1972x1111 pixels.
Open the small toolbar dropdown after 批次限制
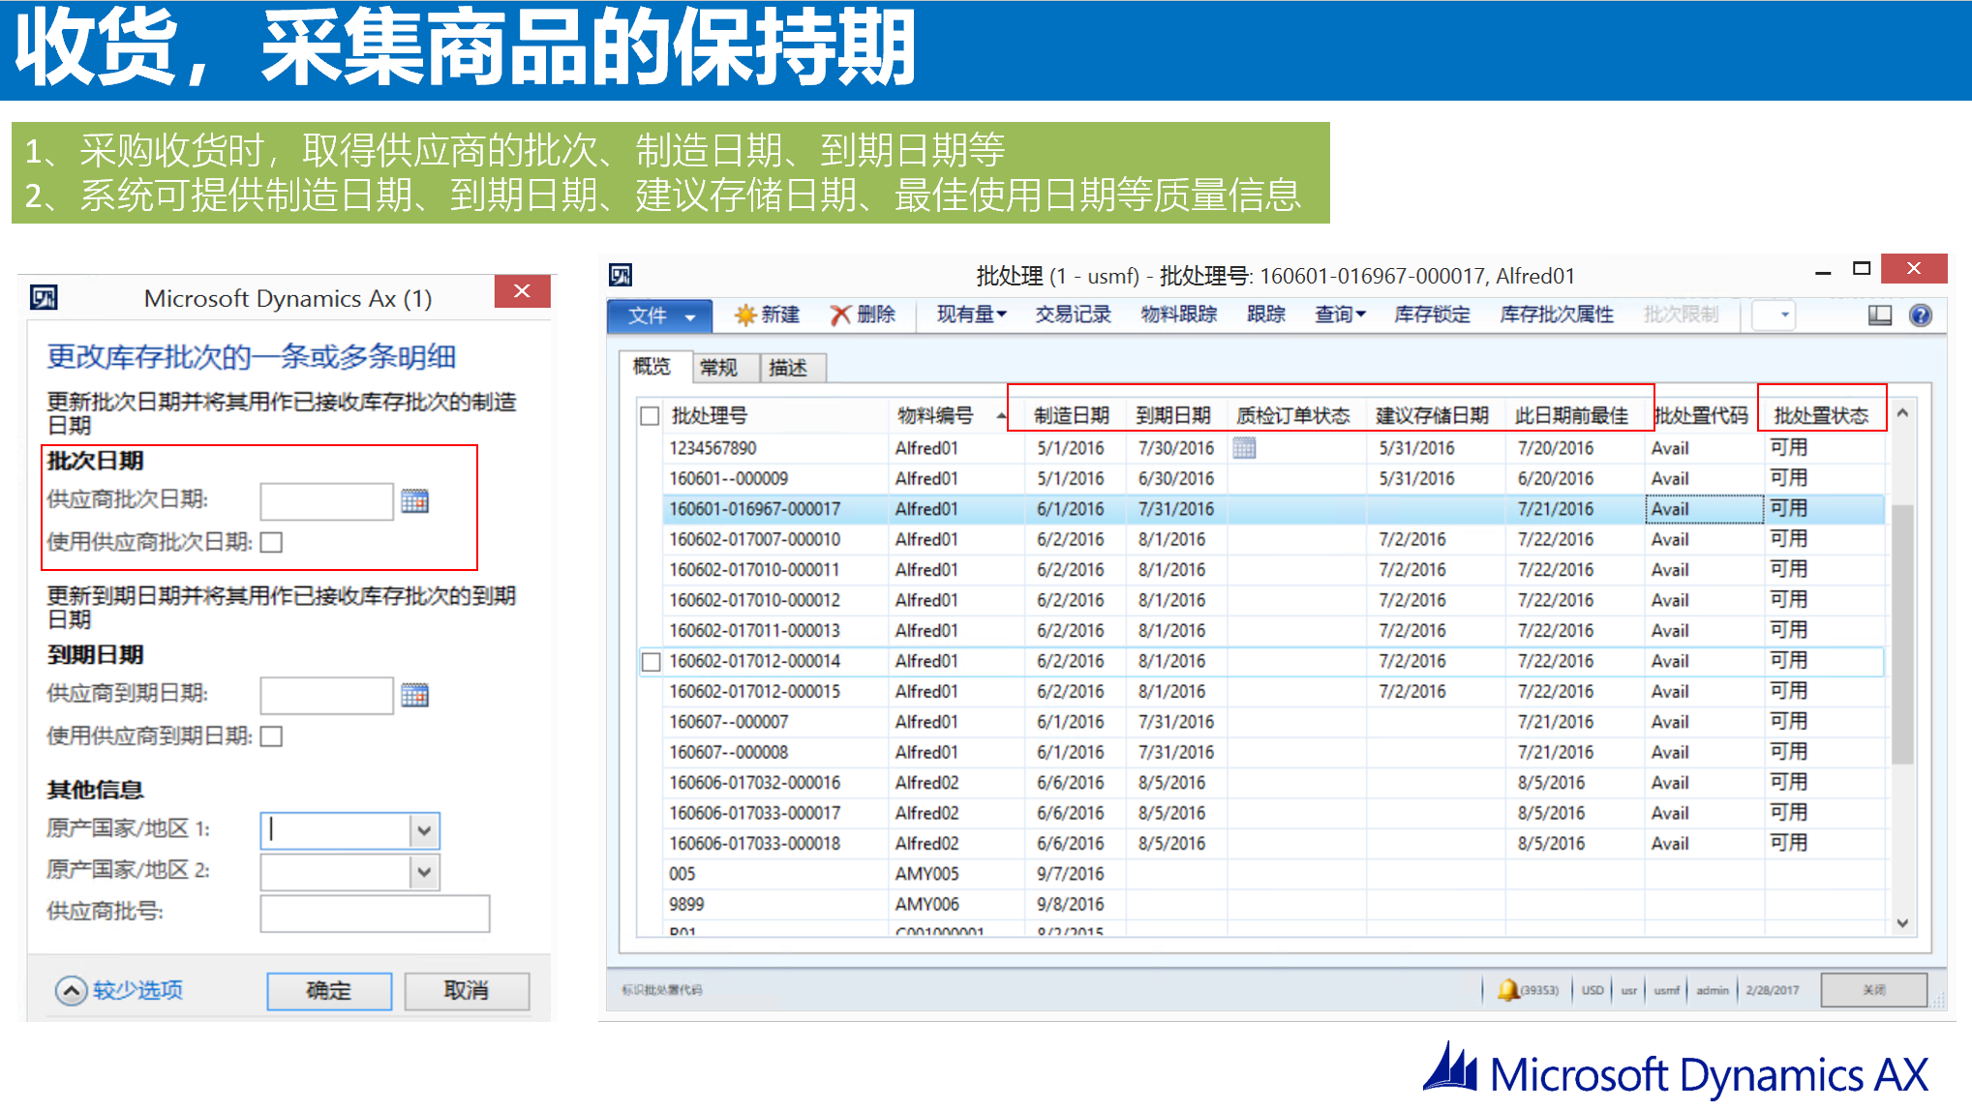tap(1775, 315)
